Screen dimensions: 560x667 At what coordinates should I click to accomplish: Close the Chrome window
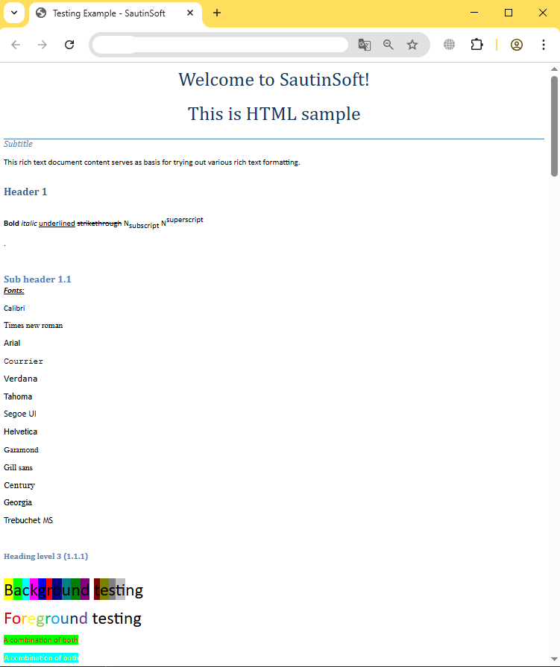coord(543,13)
